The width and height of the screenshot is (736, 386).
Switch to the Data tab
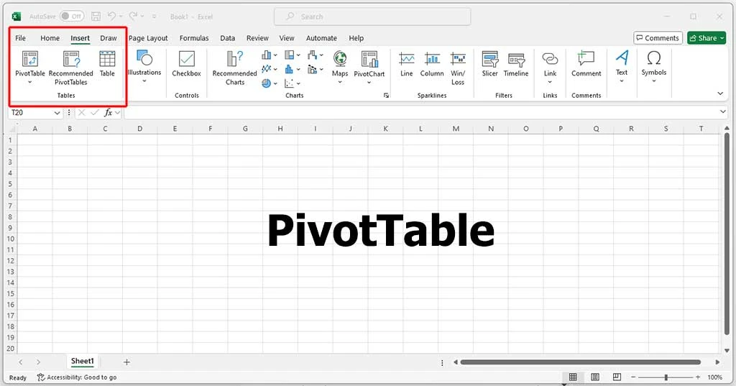[x=228, y=38]
